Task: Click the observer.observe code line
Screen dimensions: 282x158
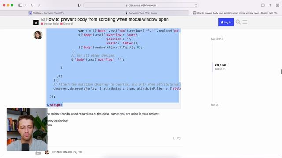Action: point(117,89)
